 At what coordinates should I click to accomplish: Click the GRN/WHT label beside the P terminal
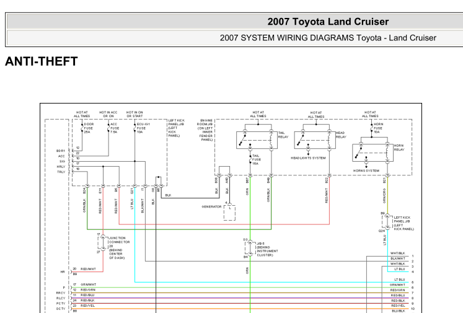tap(88, 284)
